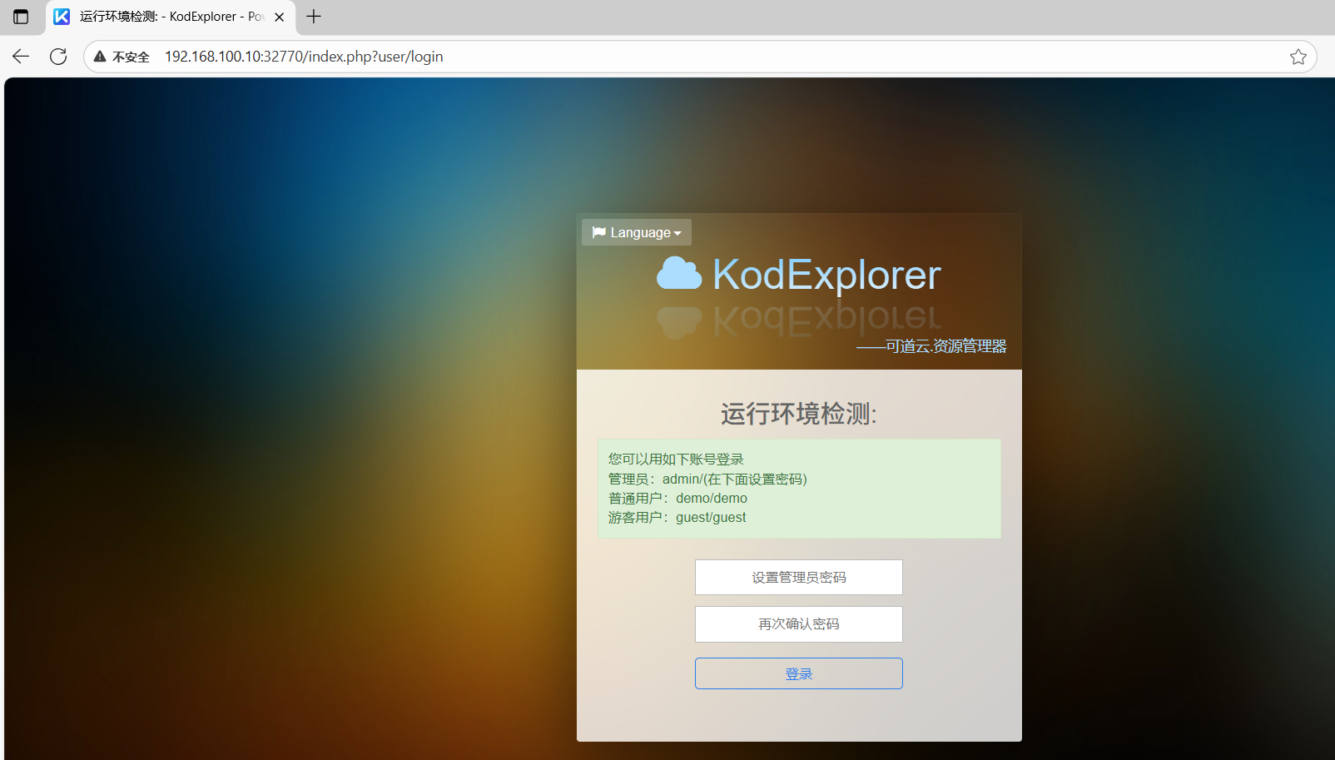
Task: Go back to the previous page
Action: (x=21, y=57)
